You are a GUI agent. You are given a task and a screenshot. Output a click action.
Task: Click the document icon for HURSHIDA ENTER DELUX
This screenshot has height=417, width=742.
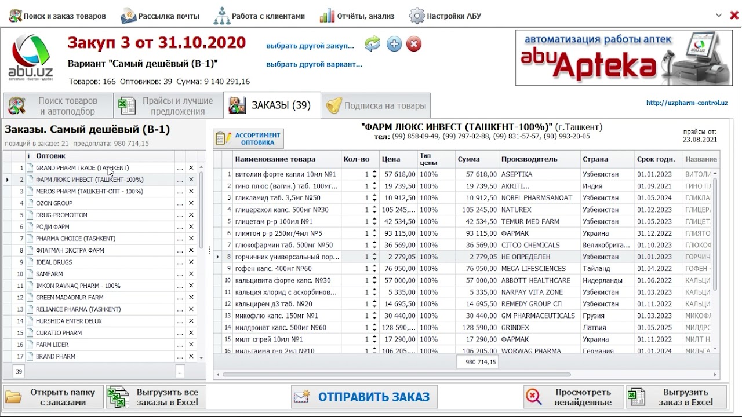pos(30,321)
